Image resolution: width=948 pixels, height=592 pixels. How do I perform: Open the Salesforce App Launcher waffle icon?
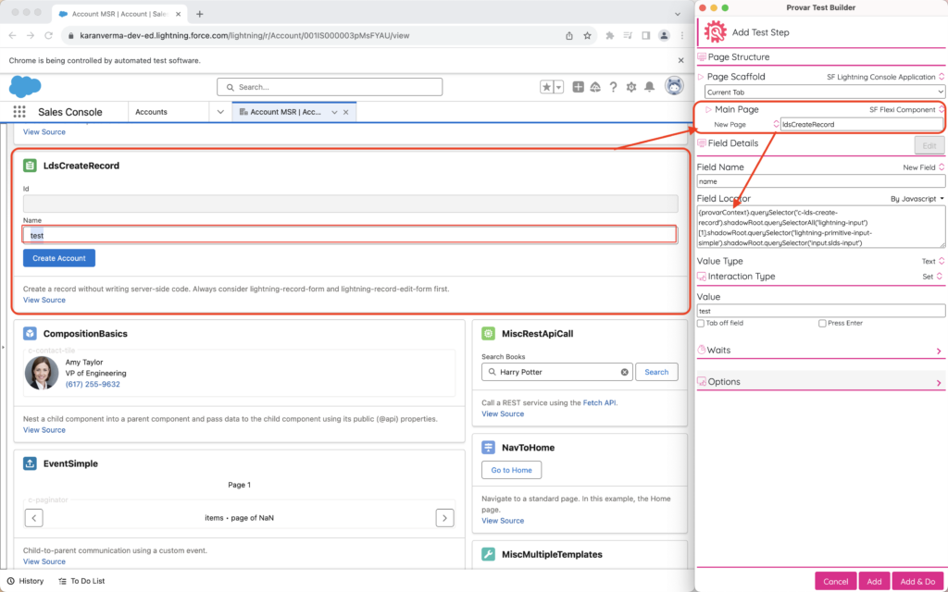point(19,111)
